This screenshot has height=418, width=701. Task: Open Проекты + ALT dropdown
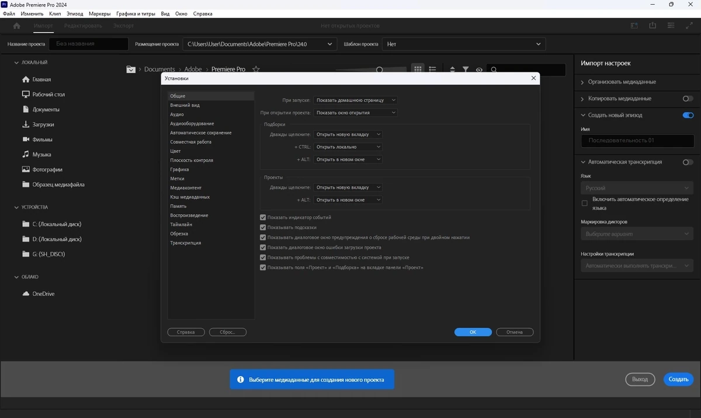(x=348, y=200)
